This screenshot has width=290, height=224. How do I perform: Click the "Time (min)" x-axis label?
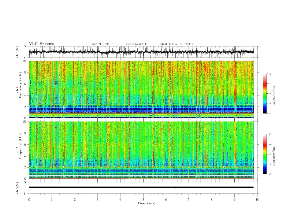tap(146, 203)
